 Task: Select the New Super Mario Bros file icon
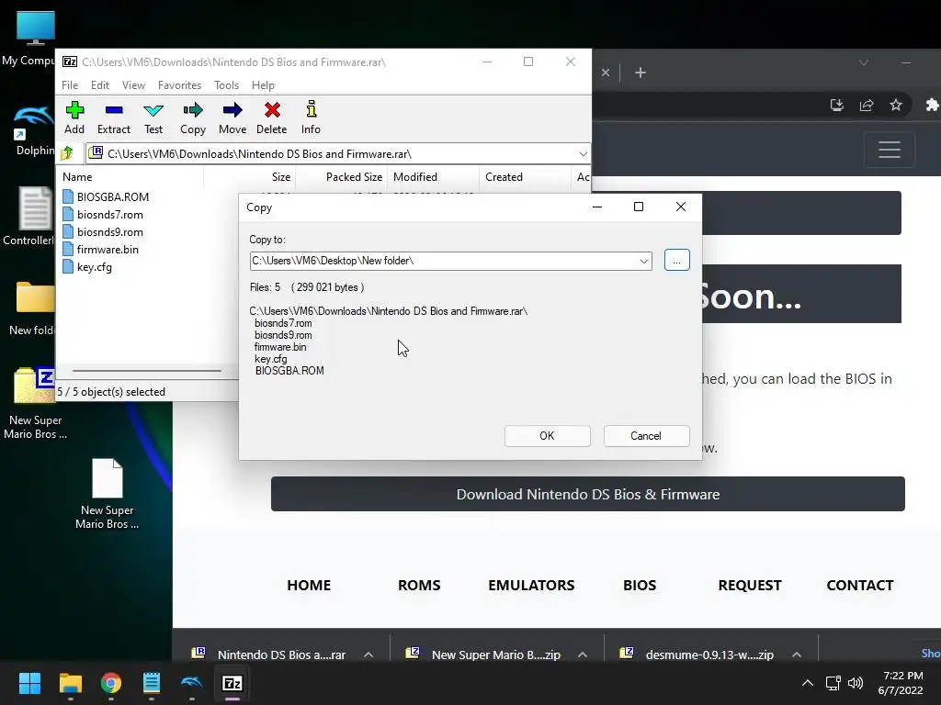108,494
